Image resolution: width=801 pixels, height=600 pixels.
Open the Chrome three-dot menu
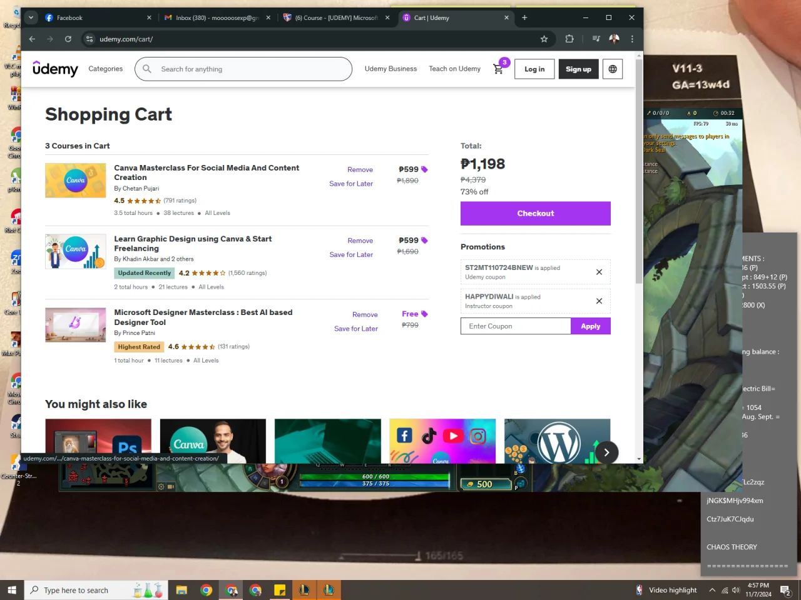point(632,39)
